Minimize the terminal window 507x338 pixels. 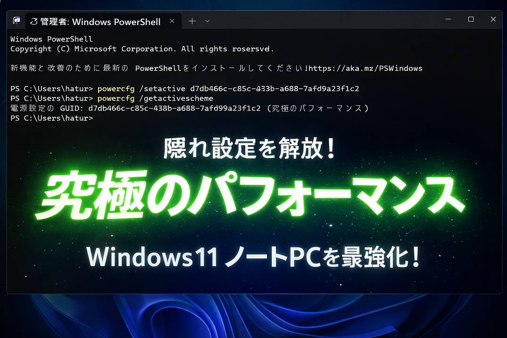[449, 19]
